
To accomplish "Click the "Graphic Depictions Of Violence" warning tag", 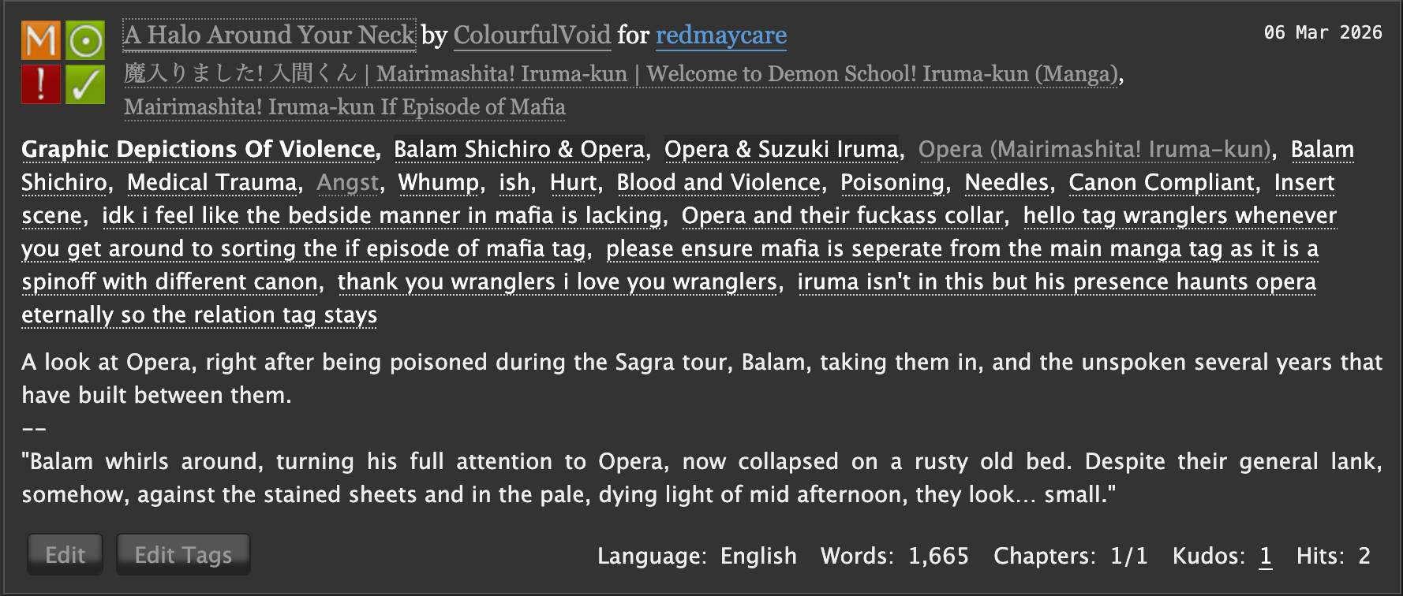I will [x=199, y=149].
